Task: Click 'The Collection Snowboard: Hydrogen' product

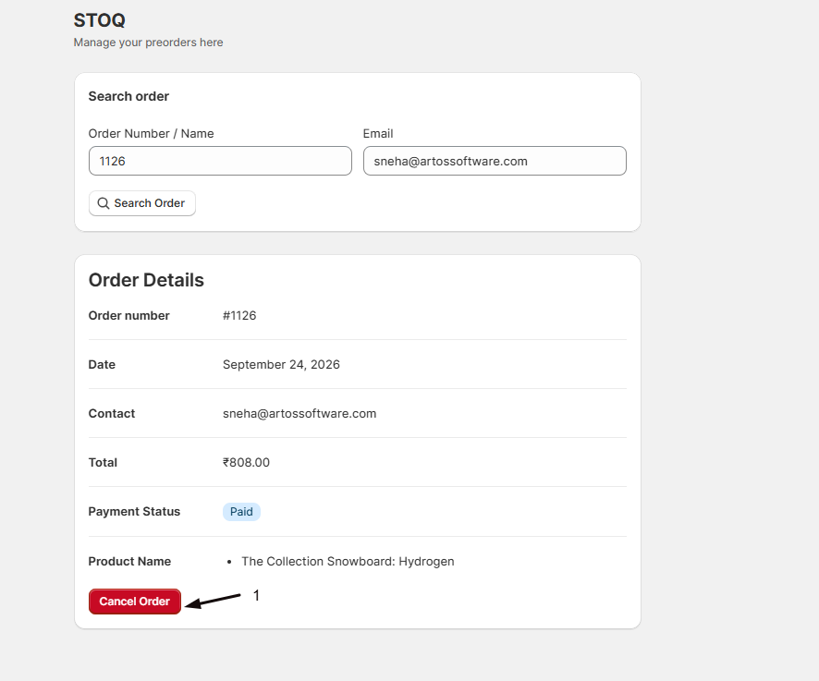Action: [348, 562]
